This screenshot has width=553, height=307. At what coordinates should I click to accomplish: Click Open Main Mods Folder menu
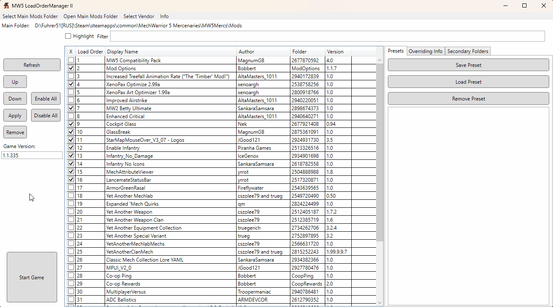tap(91, 16)
